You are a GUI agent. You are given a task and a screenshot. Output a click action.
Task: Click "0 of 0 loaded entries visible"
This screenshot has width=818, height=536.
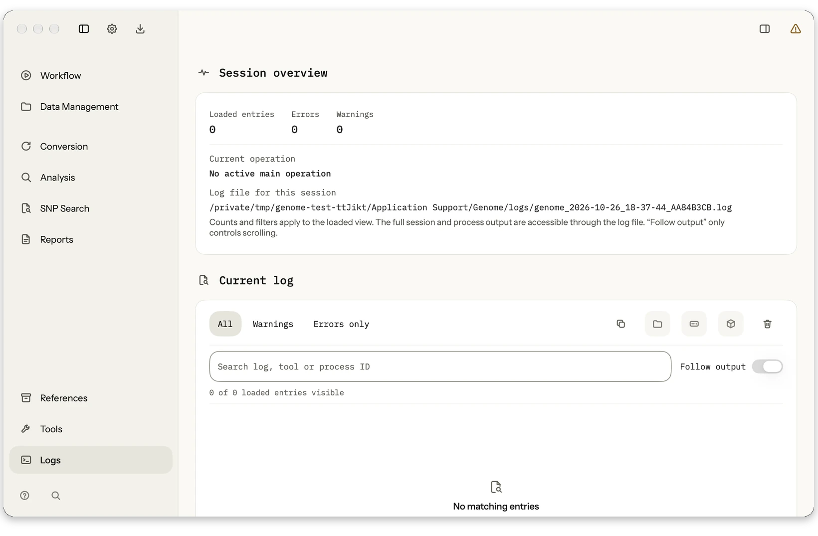[x=276, y=393]
